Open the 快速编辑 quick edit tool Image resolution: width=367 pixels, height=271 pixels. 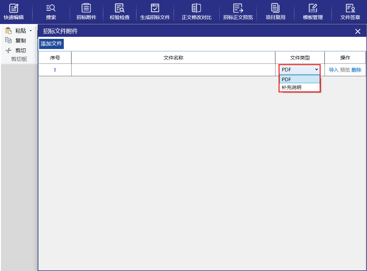(13, 12)
